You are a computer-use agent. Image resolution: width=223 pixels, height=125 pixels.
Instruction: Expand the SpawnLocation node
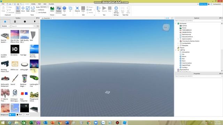(x=178, y=39)
